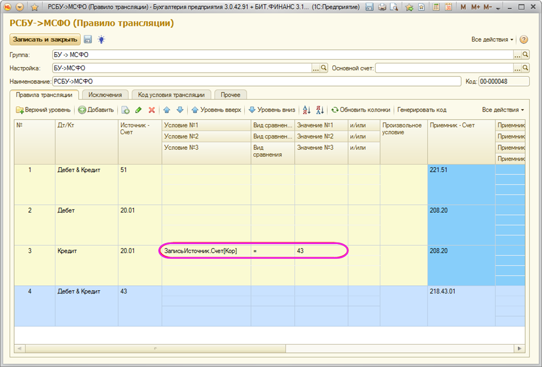
Task: Click the copy row icon in table toolbar
Action: 126,110
